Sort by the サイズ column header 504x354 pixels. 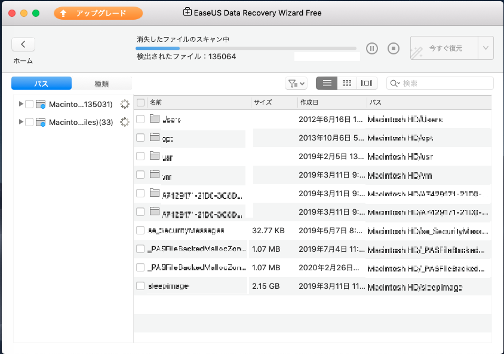pos(274,103)
